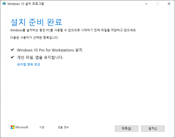The height and width of the screenshot is (138, 175).
Task: Open the 지원 support link
Action: point(42,127)
